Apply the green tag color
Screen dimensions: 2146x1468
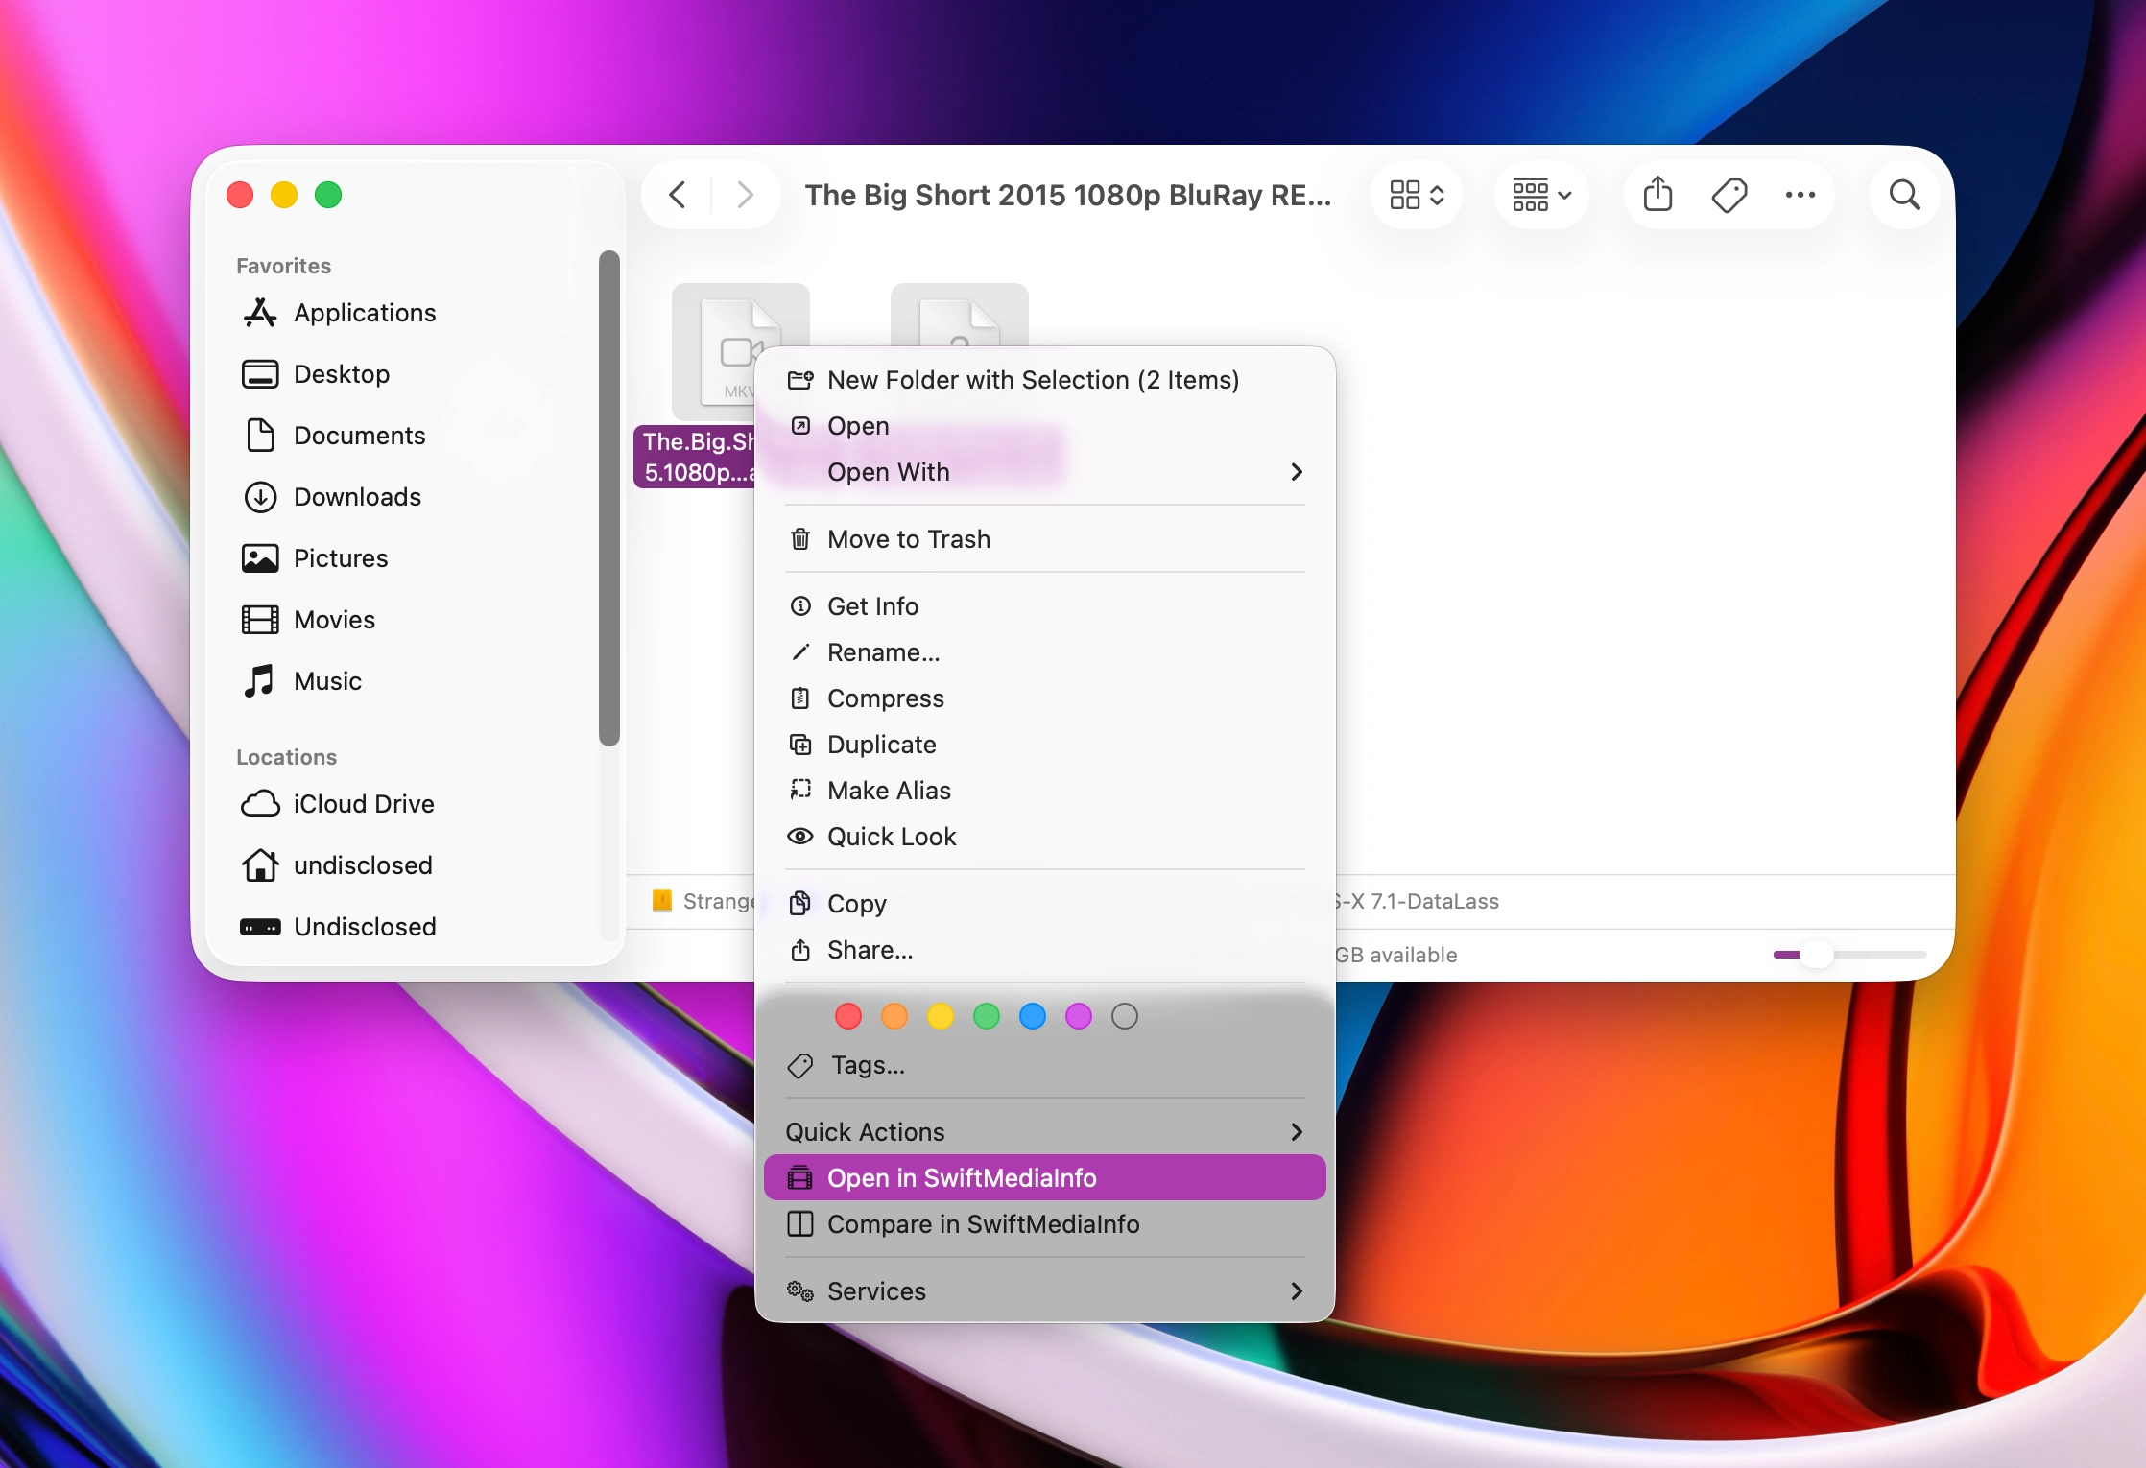point(987,1015)
